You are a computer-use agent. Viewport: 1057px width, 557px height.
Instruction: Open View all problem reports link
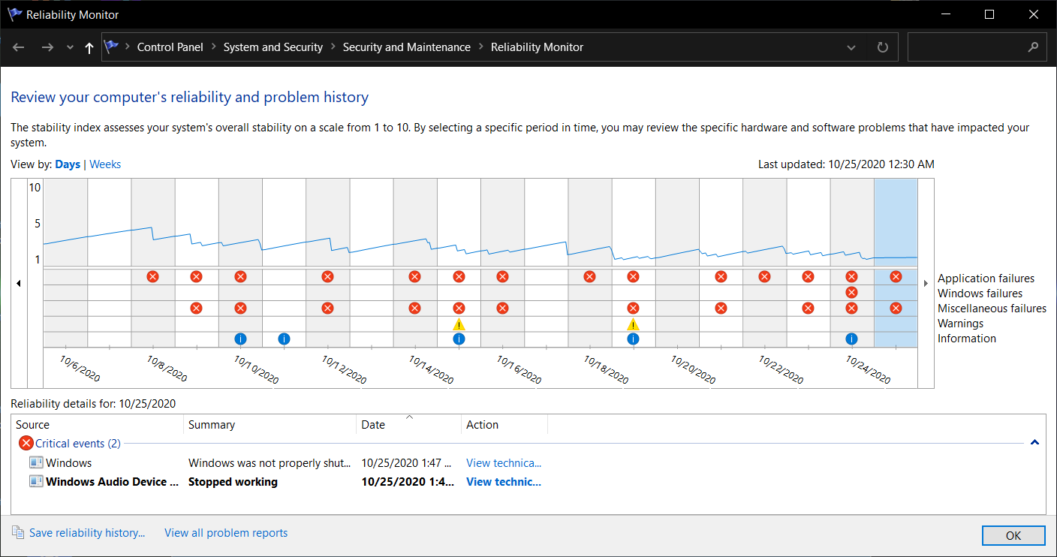226,533
